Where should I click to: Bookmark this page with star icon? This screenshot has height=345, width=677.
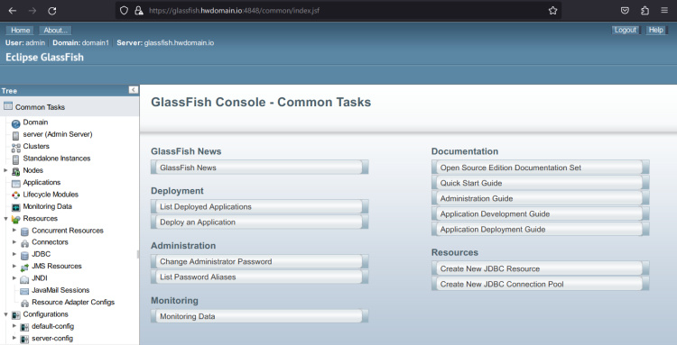pyautogui.click(x=552, y=11)
